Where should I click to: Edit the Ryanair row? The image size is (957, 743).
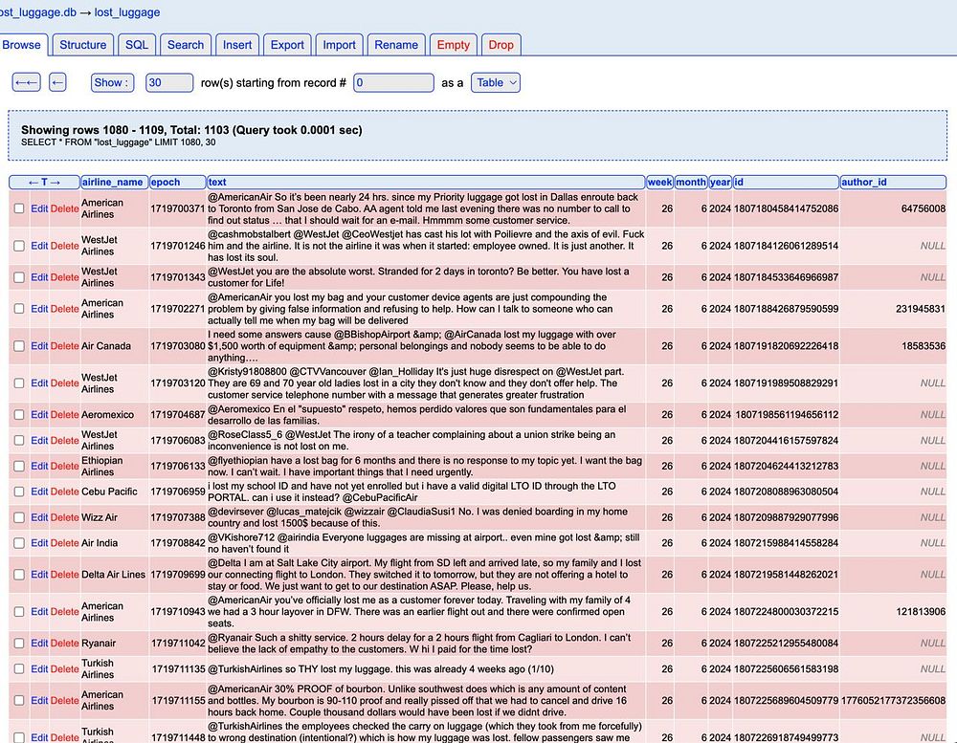(x=39, y=643)
